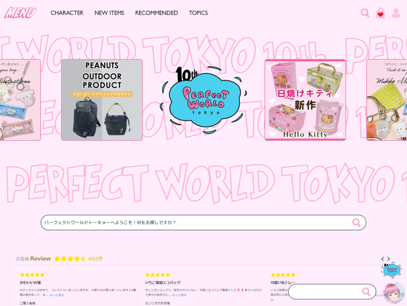Open the pink MENU logo button
Screen dimensions: 407x306
[x=20, y=13]
